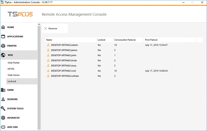Sort by First Failure column header
The height and width of the screenshot is (131, 207).
click(x=169, y=40)
